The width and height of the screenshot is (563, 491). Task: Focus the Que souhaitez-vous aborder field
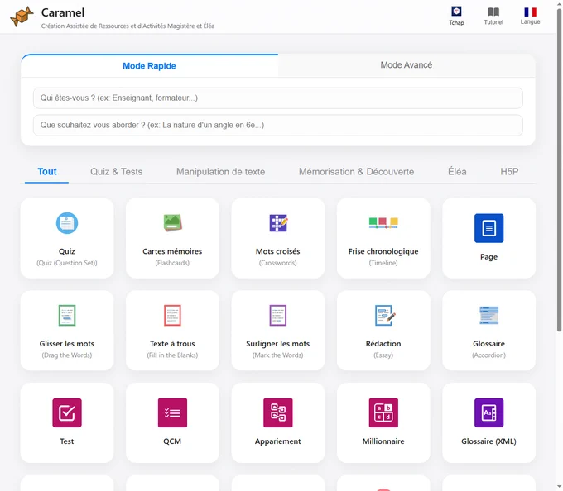[x=278, y=126]
